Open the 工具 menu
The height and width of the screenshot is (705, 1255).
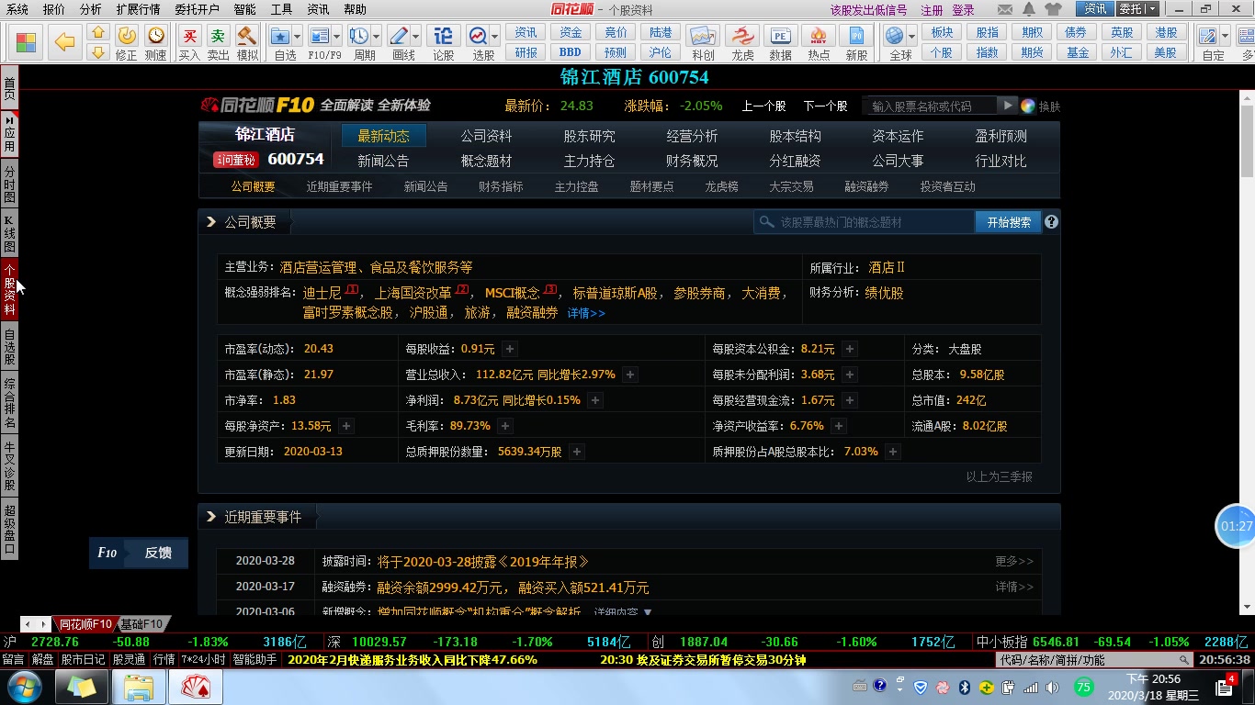click(x=281, y=9)
